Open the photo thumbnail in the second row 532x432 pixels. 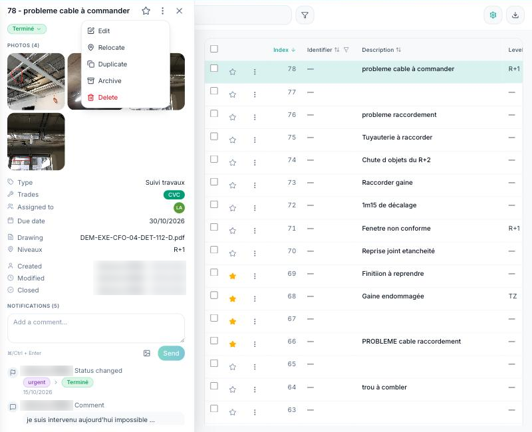coord(36,142)
